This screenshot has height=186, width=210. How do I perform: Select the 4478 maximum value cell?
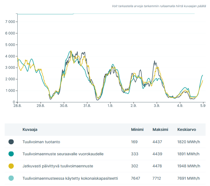(157, 166)
